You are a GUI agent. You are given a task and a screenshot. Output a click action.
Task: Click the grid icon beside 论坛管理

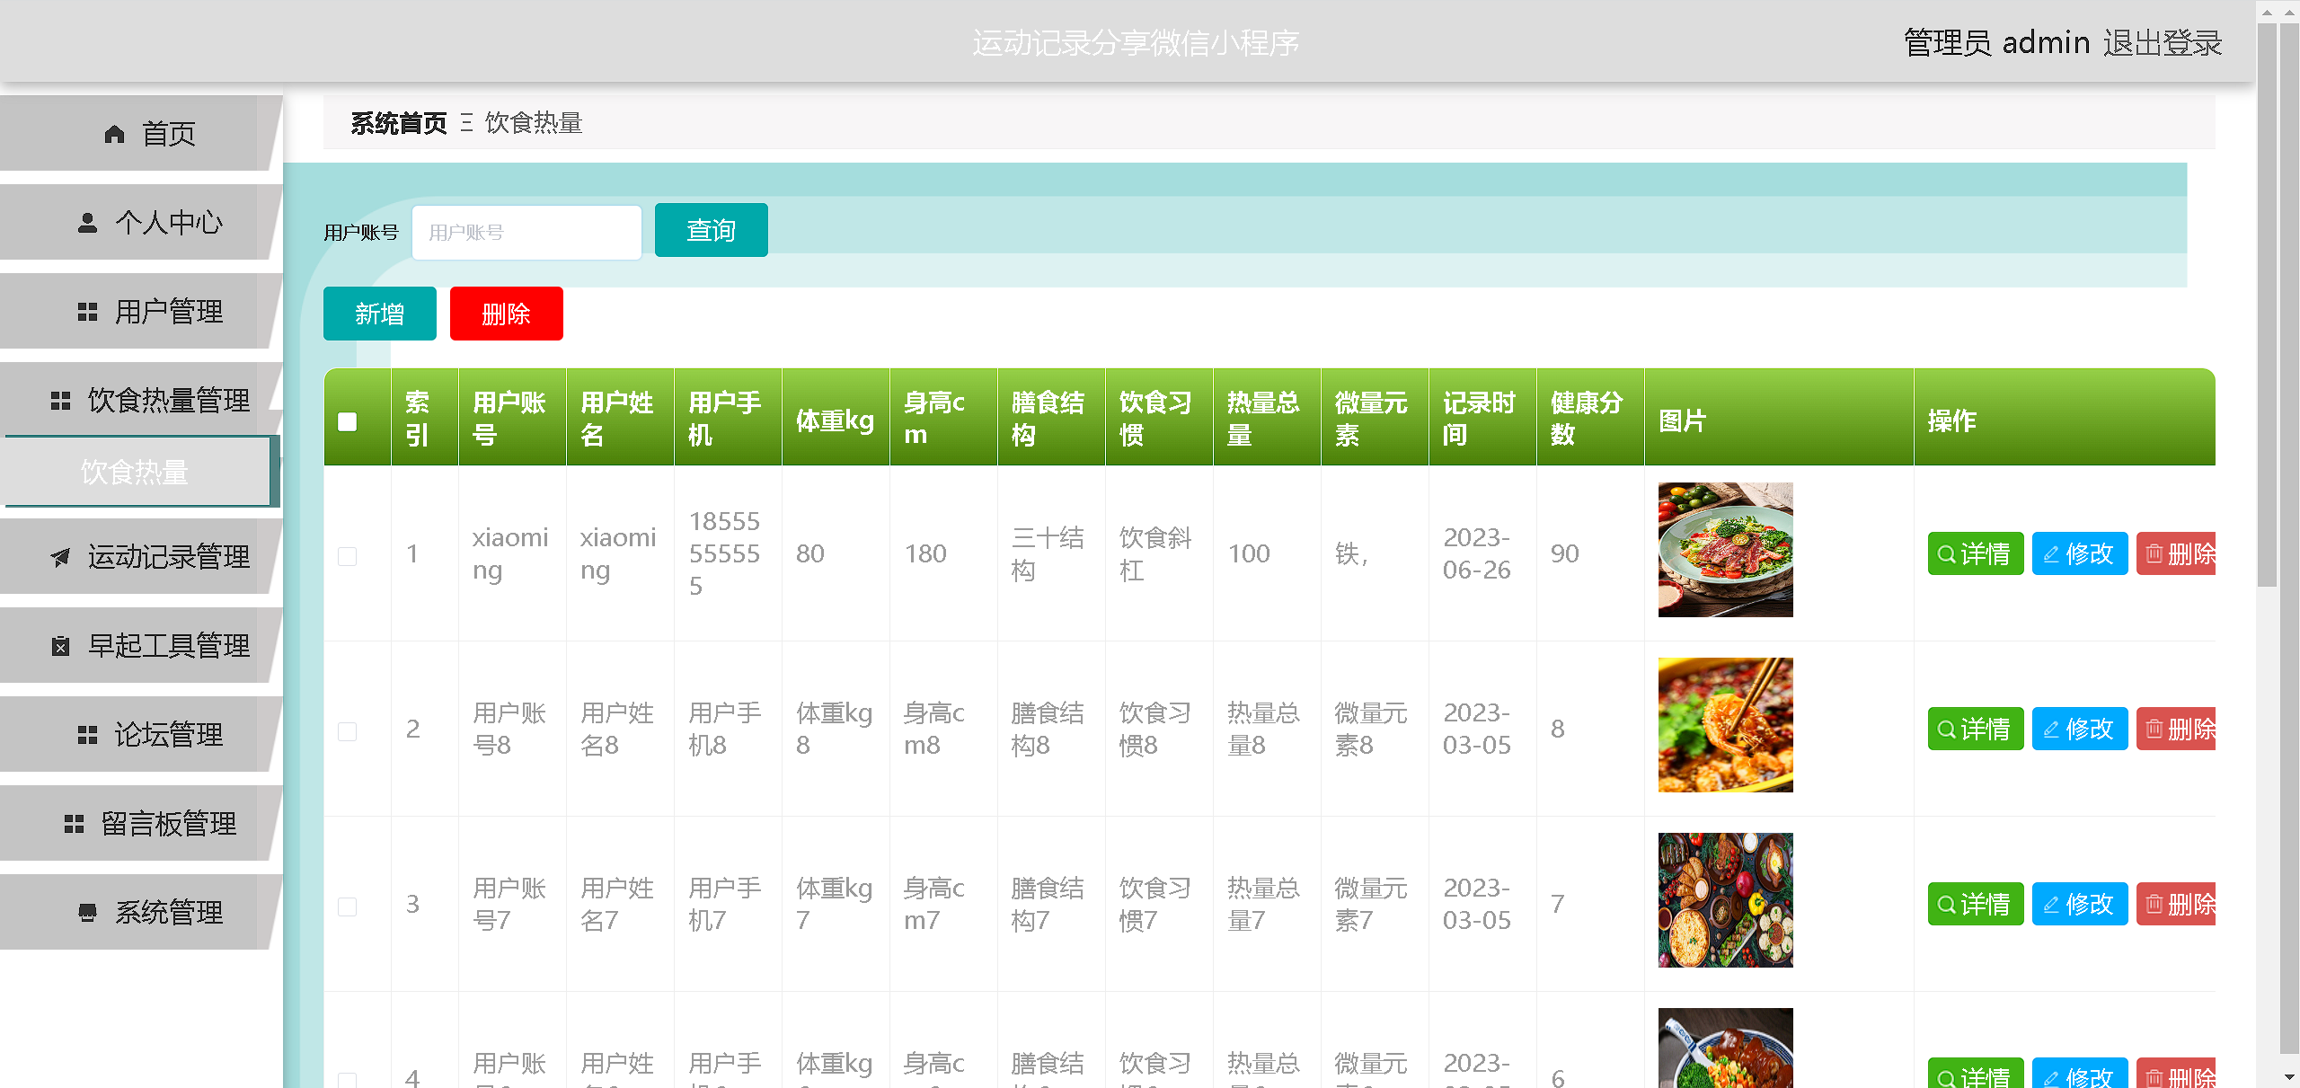point(87,735)
